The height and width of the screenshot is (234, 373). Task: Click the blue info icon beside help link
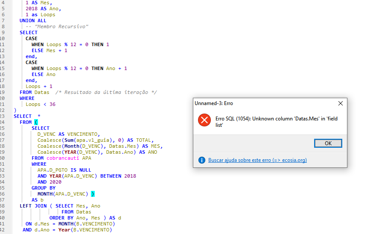202,160
